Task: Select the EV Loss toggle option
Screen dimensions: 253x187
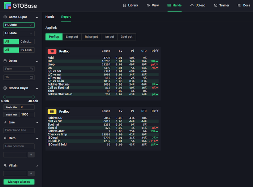Action: [x=27, y=50]
